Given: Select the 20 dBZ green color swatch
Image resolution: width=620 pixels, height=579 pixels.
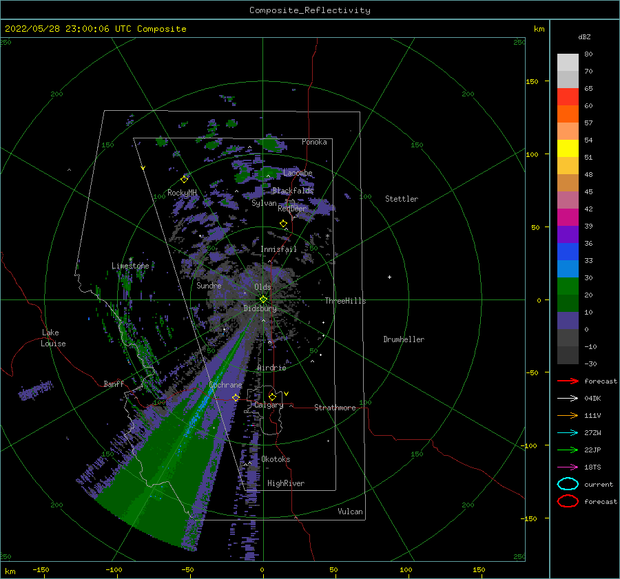Looking at the screenshot, I should [x=568, y=286].
